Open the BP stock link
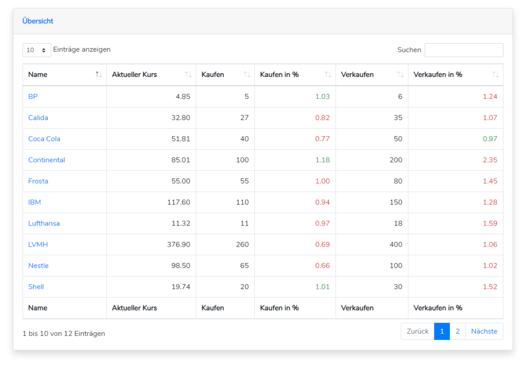The height and width of the screenshot is (366, 526). 33,96
